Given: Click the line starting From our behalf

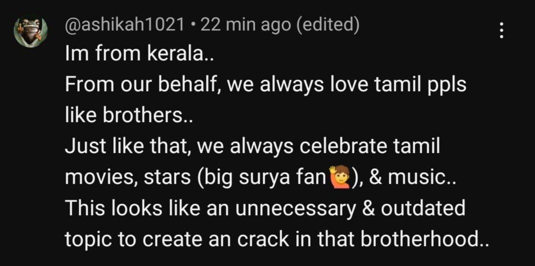Looking at the screenshot, I should [265, 85].
